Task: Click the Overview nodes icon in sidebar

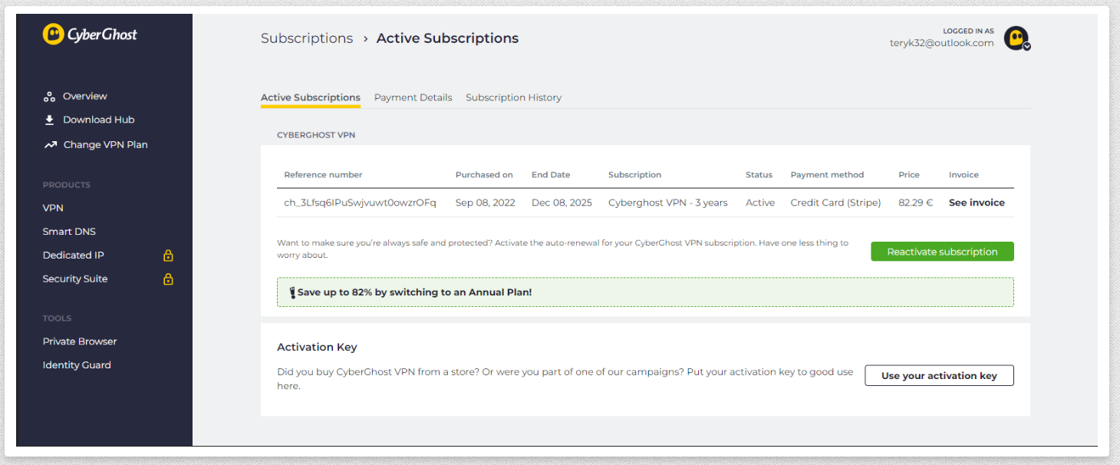Action: click(49, 97)
